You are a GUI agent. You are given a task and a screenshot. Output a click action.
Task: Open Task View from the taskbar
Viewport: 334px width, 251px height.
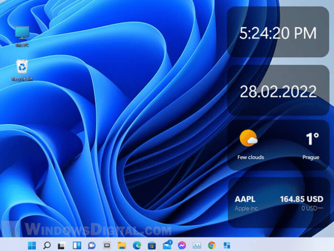pos(61,245)
